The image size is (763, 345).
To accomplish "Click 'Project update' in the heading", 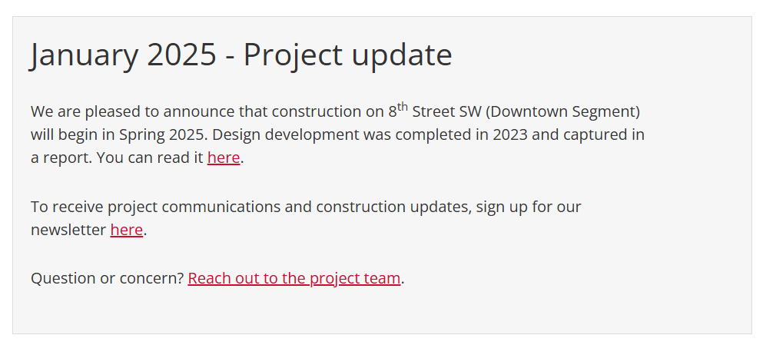I will pos(347,55).
